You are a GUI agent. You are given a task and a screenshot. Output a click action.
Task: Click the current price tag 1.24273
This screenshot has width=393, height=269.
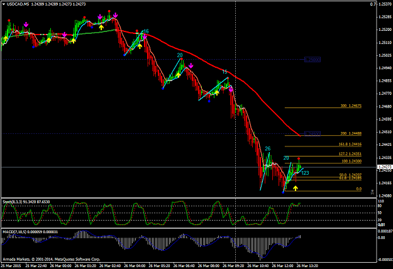click(x=385, y=167)
